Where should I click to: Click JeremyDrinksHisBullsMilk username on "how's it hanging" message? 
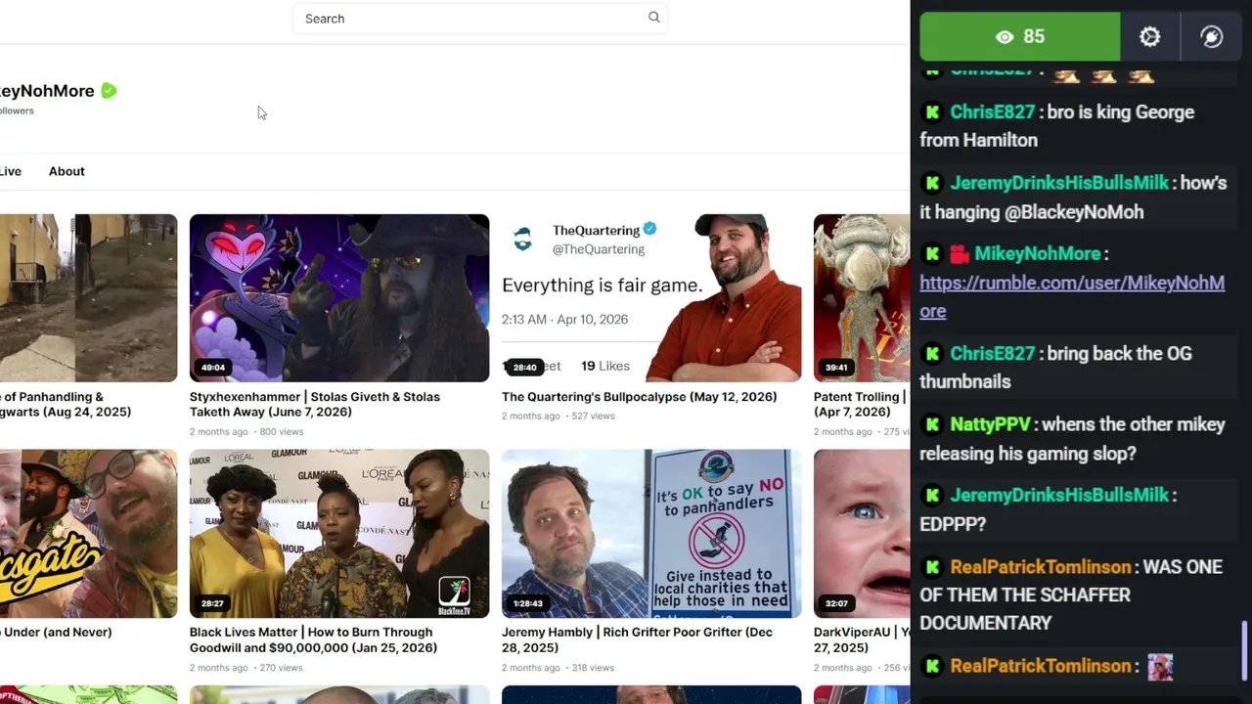(1059, 183)
